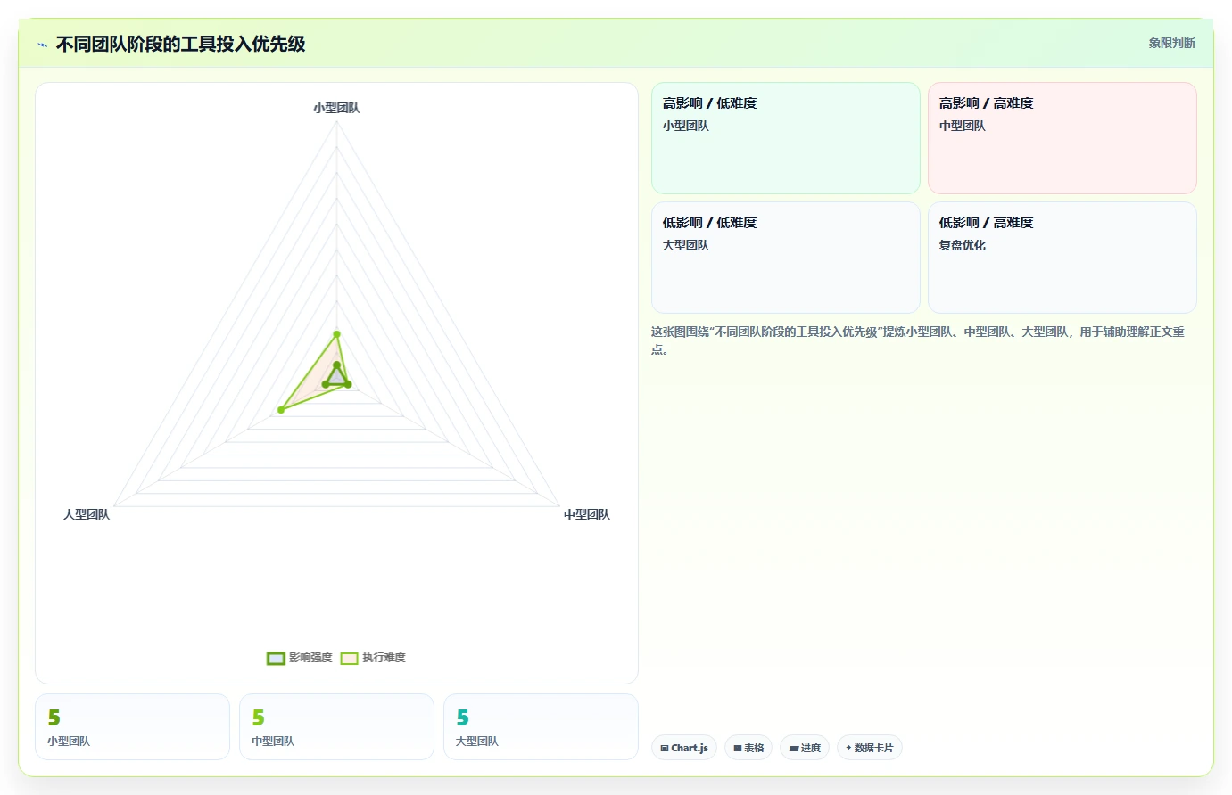Toggle the 执行难度 legend item
1232x795 pixels.
(373, 658)
